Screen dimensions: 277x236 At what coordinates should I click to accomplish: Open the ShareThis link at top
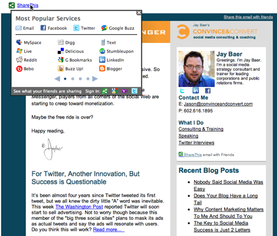pyautogui.click(x=27, y=6)
